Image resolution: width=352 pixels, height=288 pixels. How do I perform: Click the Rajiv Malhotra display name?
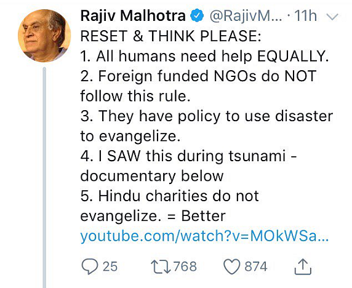pos(133,16)
